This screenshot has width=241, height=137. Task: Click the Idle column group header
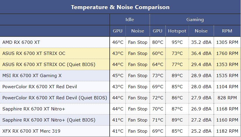[x=130, y=20]
